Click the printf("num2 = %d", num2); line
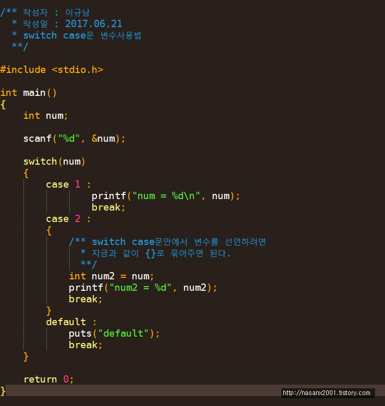Screen dimensions: 385x406 tap(143, 288)
